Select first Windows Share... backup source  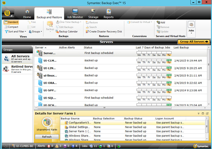(133, 136)
